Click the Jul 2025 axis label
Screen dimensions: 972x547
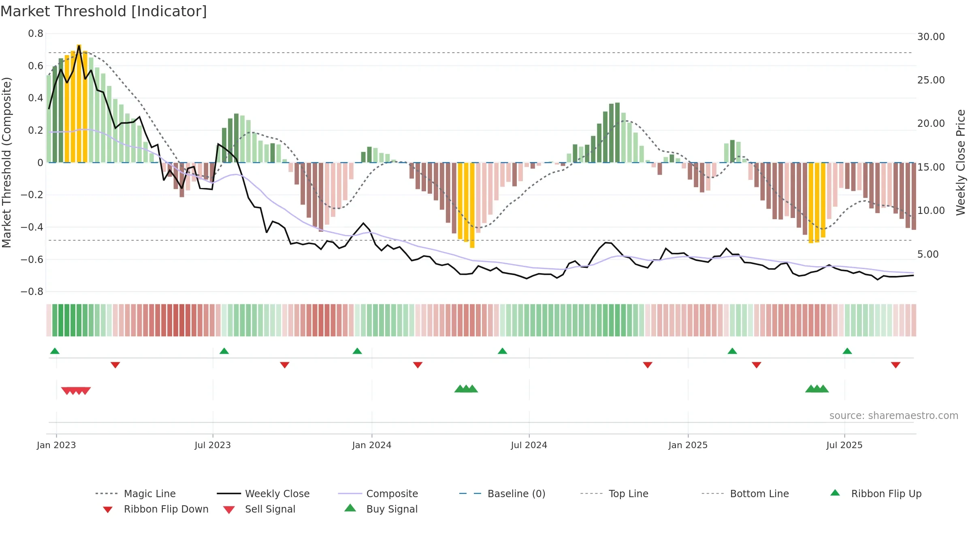(x=844, y=445)
